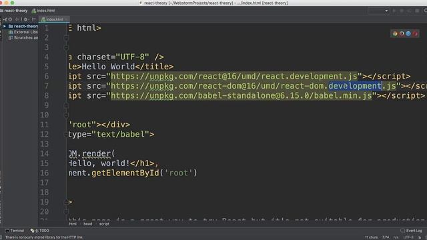Click the react.development.js URL on line 6
Screen dimensions: 427x240
234,77
